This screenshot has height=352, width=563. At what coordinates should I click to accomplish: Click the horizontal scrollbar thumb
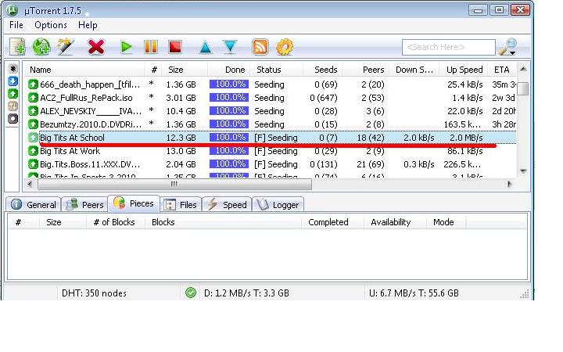point(174,185)
